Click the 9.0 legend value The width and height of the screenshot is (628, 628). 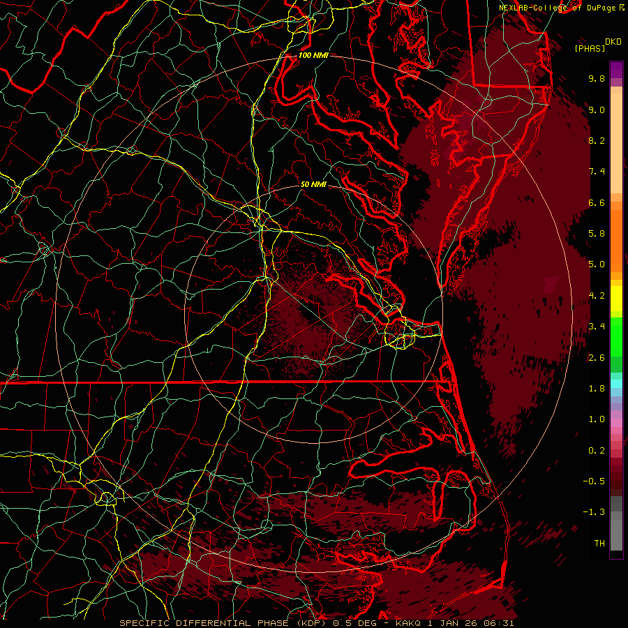597,110
